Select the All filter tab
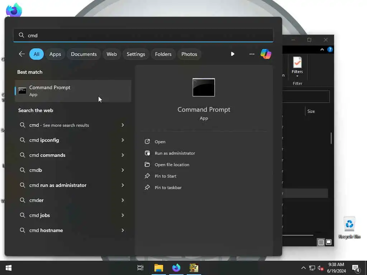Screen dimensions: 367x275 [37, 54]
